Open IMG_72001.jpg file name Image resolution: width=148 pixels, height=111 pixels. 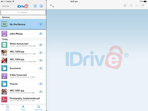tap(17, 91)
